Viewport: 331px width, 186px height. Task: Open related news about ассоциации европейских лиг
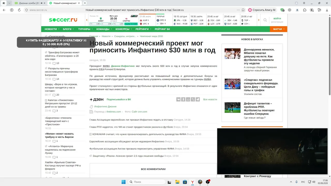click(x=131, y=120)
